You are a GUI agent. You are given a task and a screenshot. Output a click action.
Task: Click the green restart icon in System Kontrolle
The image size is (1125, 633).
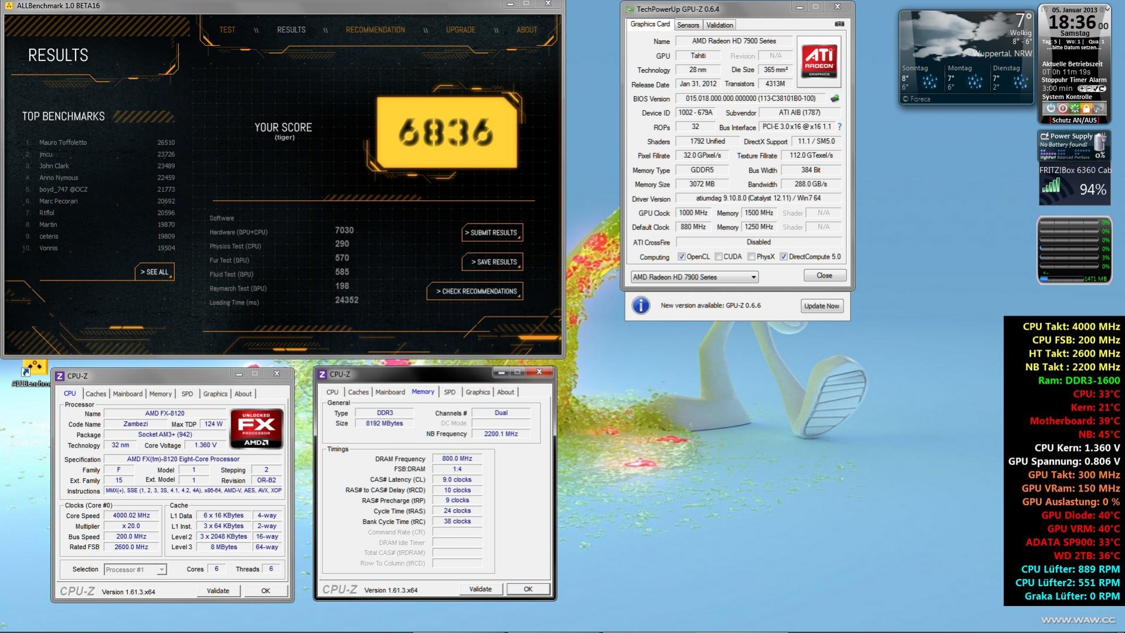click(1074, 109)
